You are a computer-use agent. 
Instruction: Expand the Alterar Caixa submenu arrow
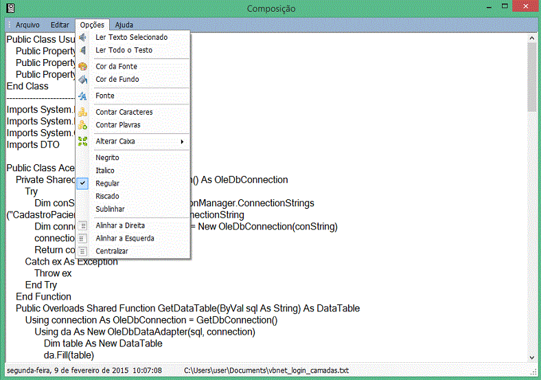[182, 142]
